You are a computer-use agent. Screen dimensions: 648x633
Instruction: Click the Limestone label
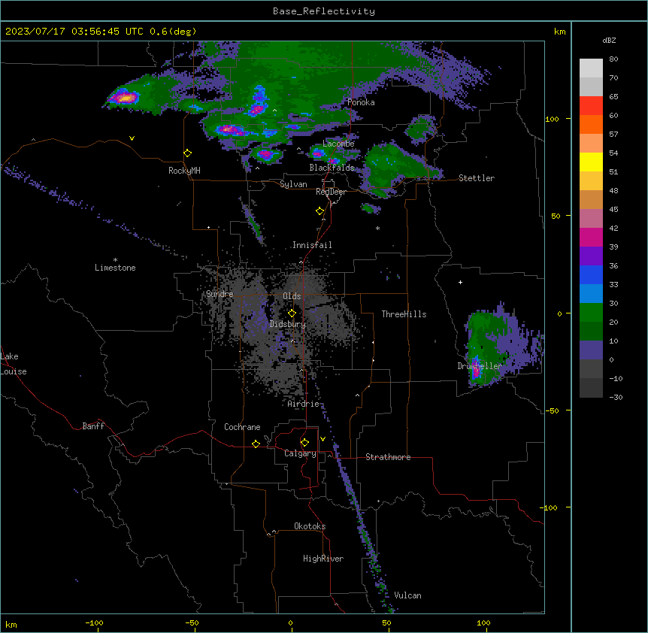tap(115, 268)
